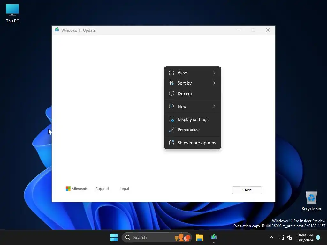This screenshot has height=245, width=327.
Task: Click the Windows 11 Update title bar icon
Action: pyautogui.click(x=57, y=30)
